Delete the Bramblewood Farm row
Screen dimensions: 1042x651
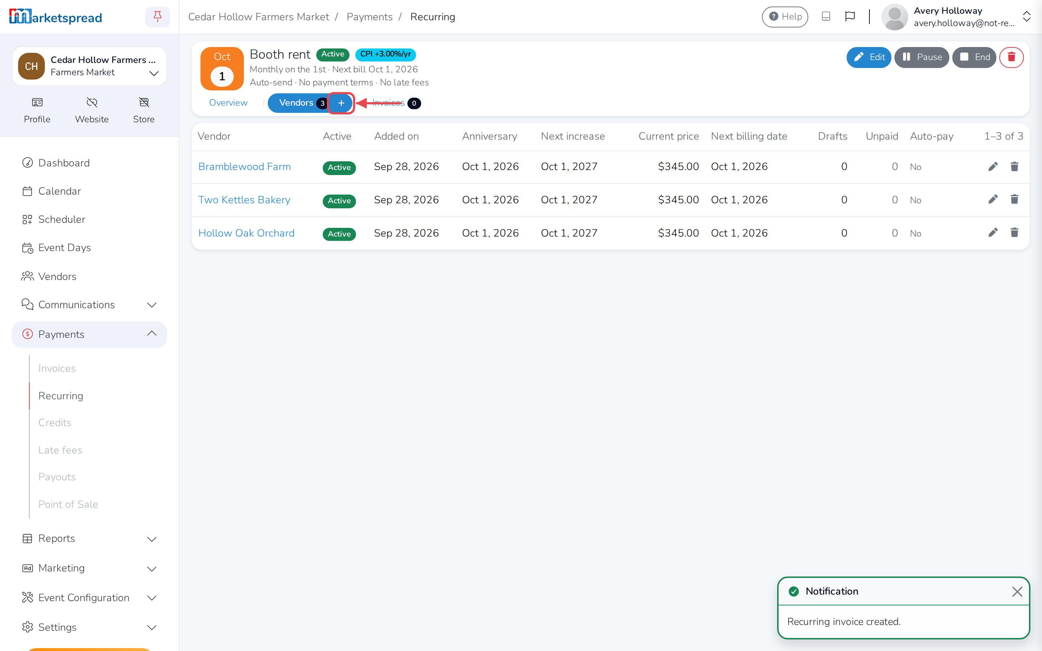pos(1015,167)
